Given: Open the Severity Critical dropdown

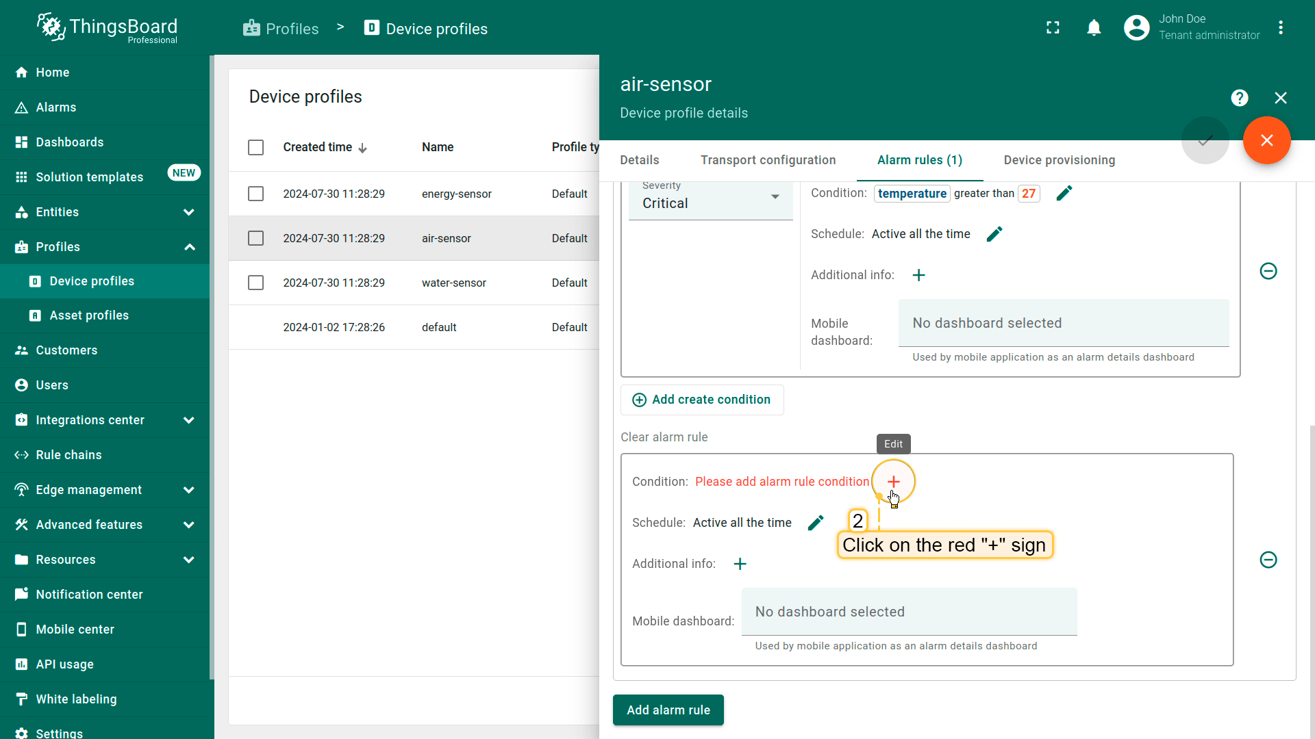Looking at the screenshot, I should (710, 203).
